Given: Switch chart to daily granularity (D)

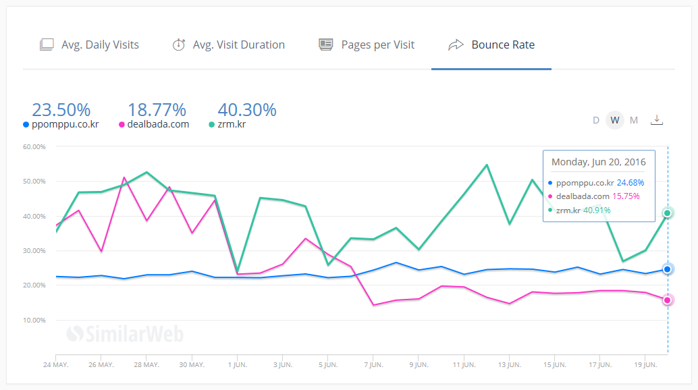Looking at the screenshot, I should 596,120.
